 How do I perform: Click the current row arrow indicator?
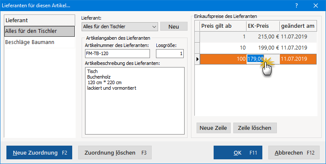coord(197,59)
